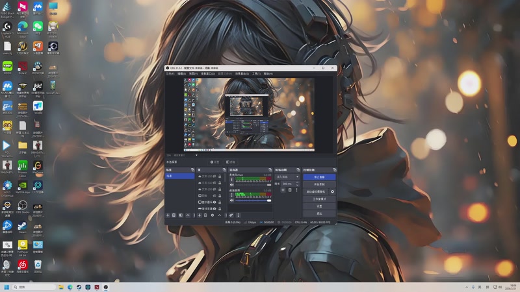The width and height of the screenshot is (520, 292).
Task: Remove transition with trash icon
Action: (290, 190)
